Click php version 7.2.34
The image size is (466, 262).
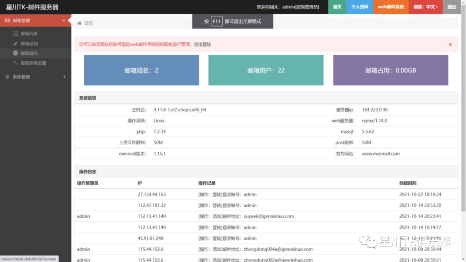coord(160,132)
